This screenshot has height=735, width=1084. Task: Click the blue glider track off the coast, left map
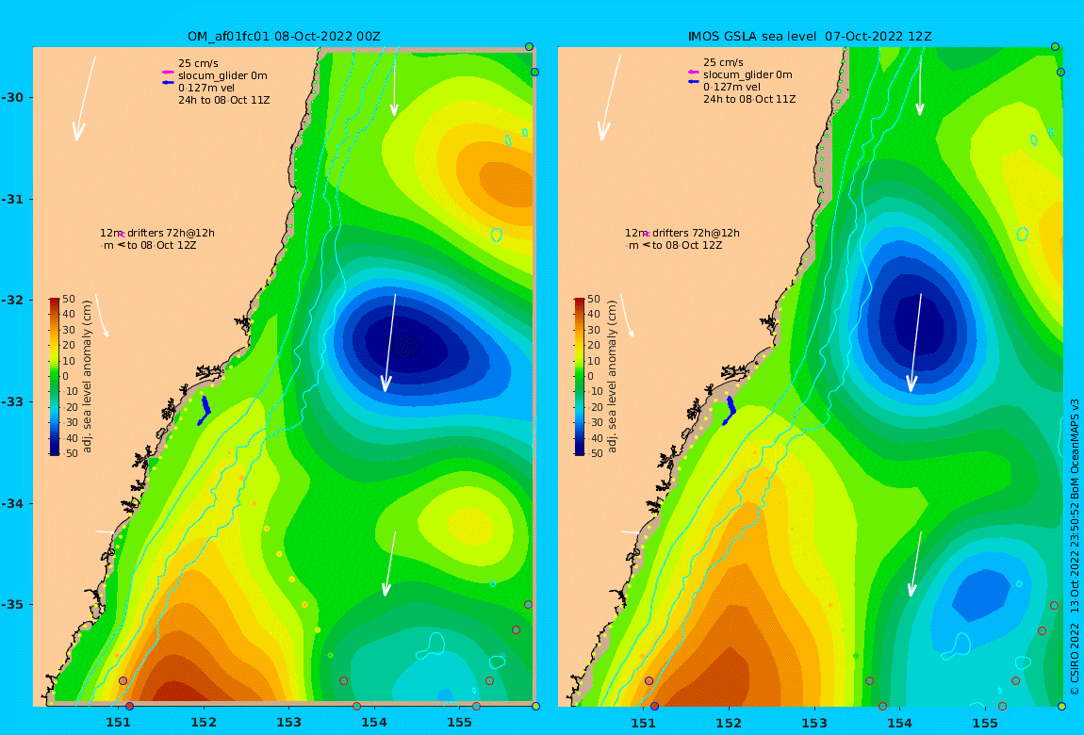[204, 410]
